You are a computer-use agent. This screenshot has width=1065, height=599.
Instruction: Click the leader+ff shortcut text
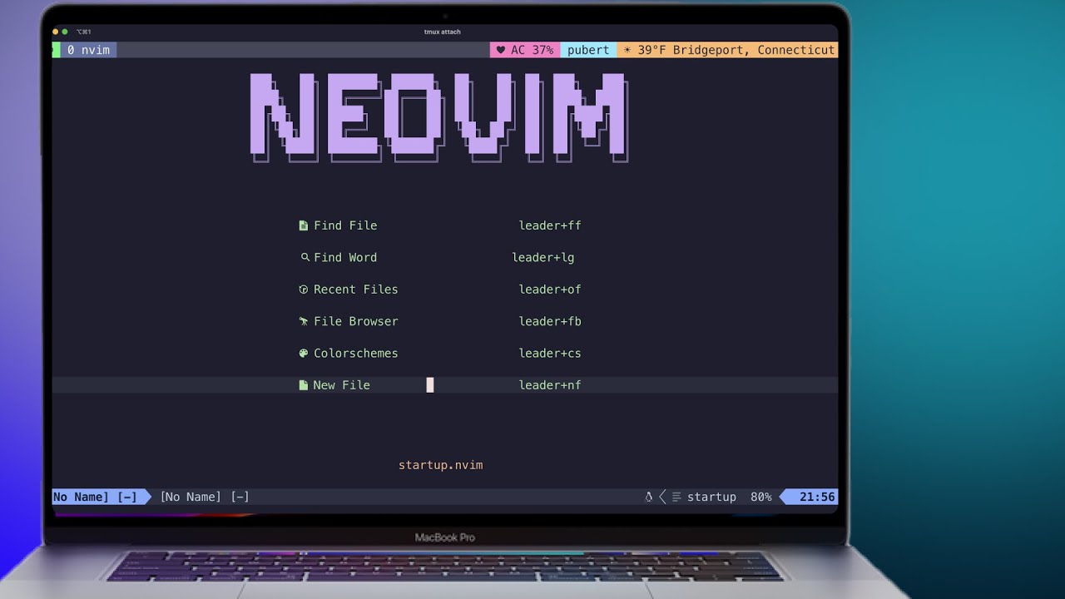(x=550, y=225)
